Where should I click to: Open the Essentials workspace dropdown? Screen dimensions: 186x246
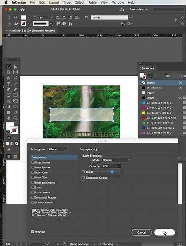pos(139,9)
